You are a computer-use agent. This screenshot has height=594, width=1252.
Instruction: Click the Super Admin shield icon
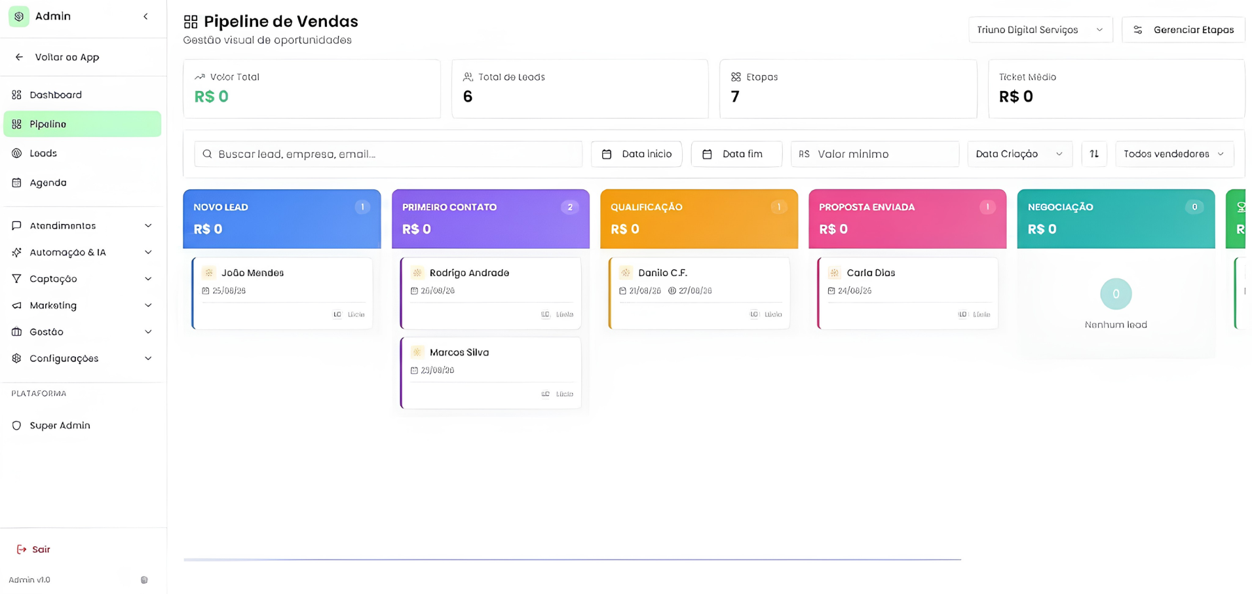click(x=17, y=426)
